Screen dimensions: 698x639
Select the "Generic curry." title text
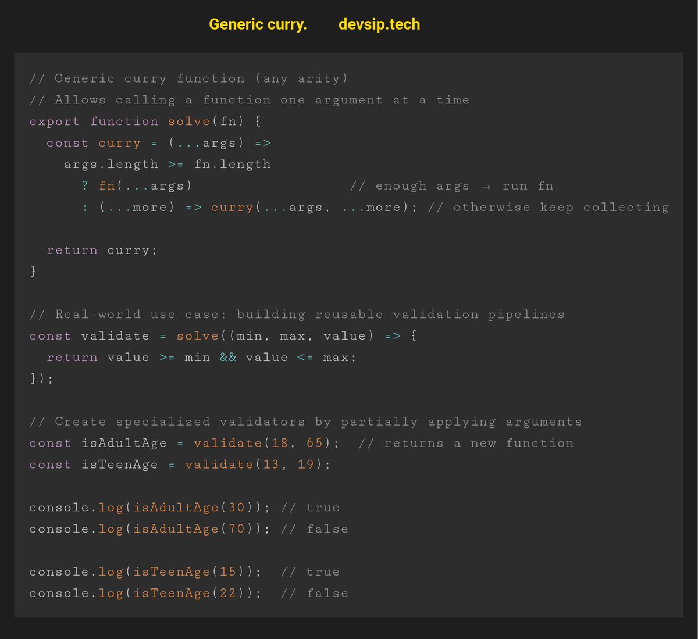click(258, 24)
